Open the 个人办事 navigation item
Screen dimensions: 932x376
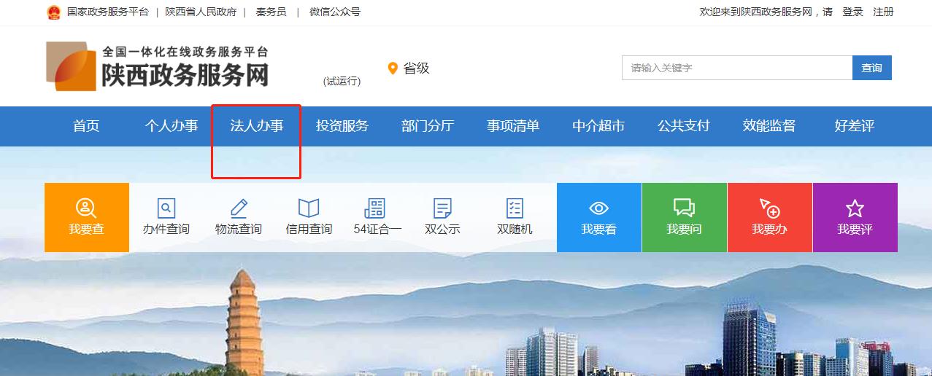click(172, 126)
